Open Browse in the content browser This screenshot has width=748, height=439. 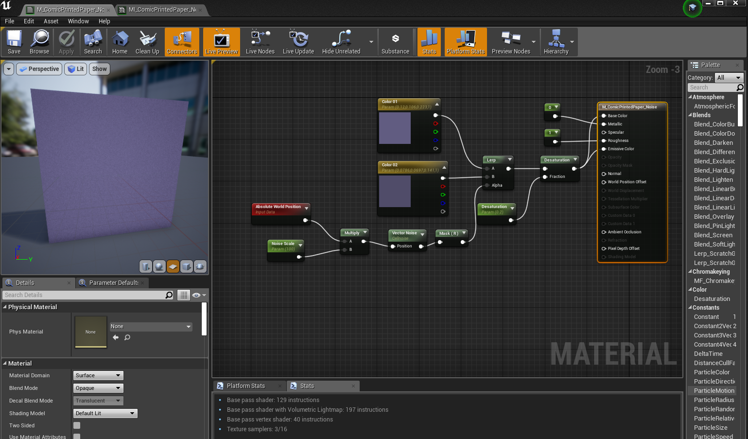tap(39, 42)
